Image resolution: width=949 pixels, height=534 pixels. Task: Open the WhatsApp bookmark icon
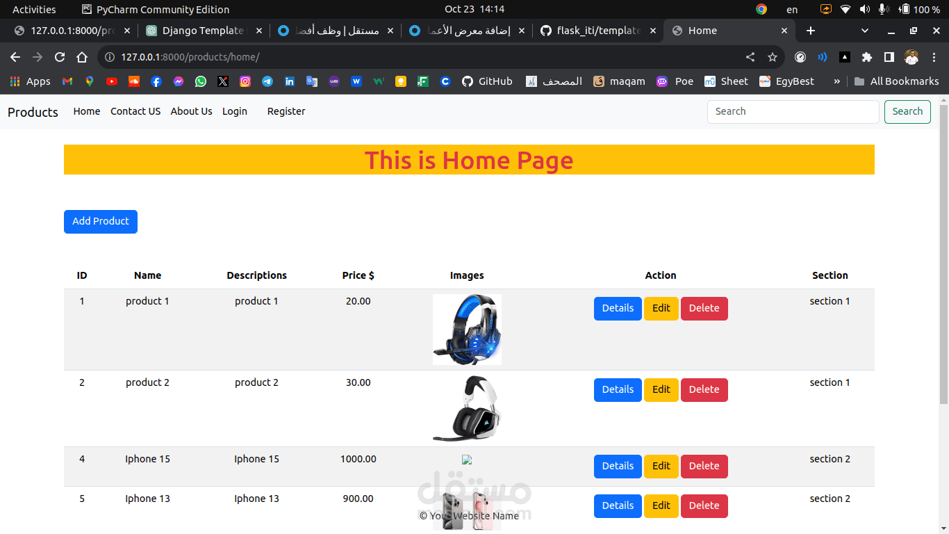pyautogui.click(x=200, y=81)
